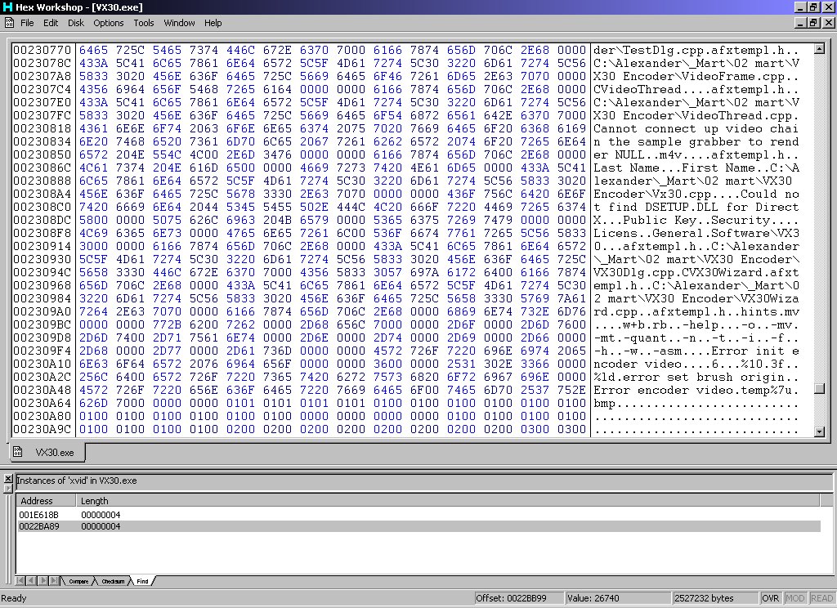Click the VX30.exe tab file icon
This screenshot has width=837, height=608.
point(18,452)
